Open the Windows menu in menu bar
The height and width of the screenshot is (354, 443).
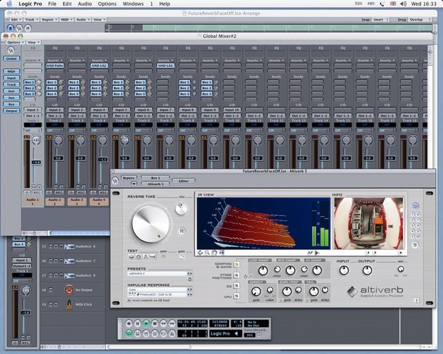coord(133,3)
